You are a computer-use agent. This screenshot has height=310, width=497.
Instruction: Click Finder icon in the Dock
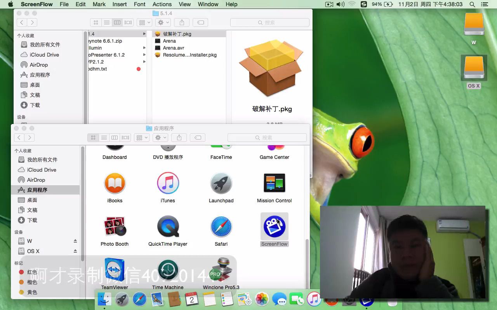point(104,299)
